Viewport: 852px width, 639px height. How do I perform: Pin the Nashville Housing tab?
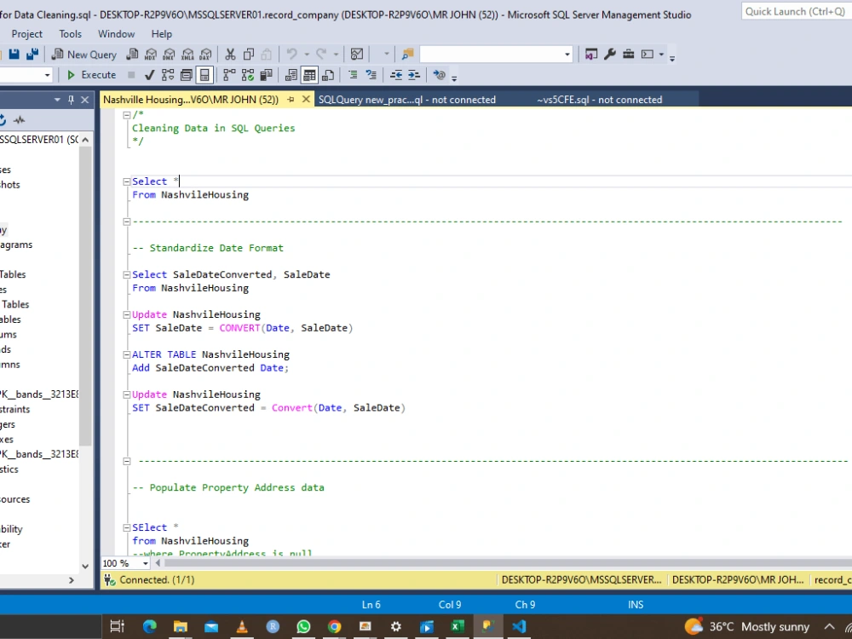(291, 100)
